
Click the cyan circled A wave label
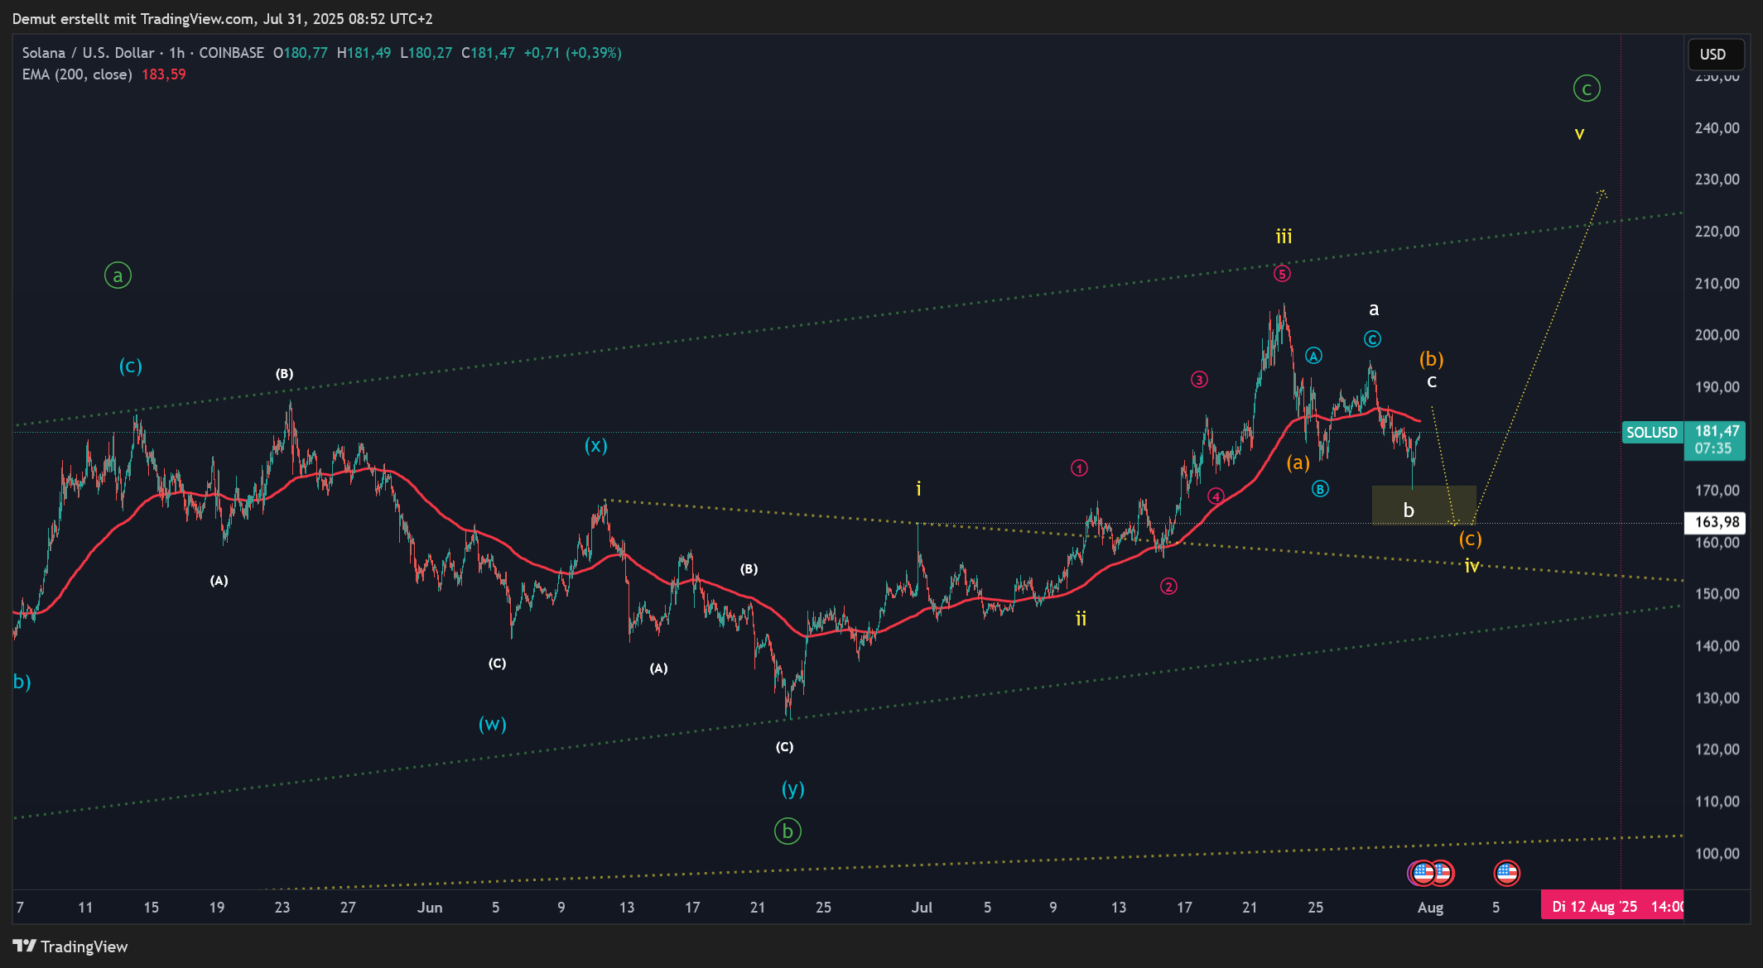click(1313, 356)
